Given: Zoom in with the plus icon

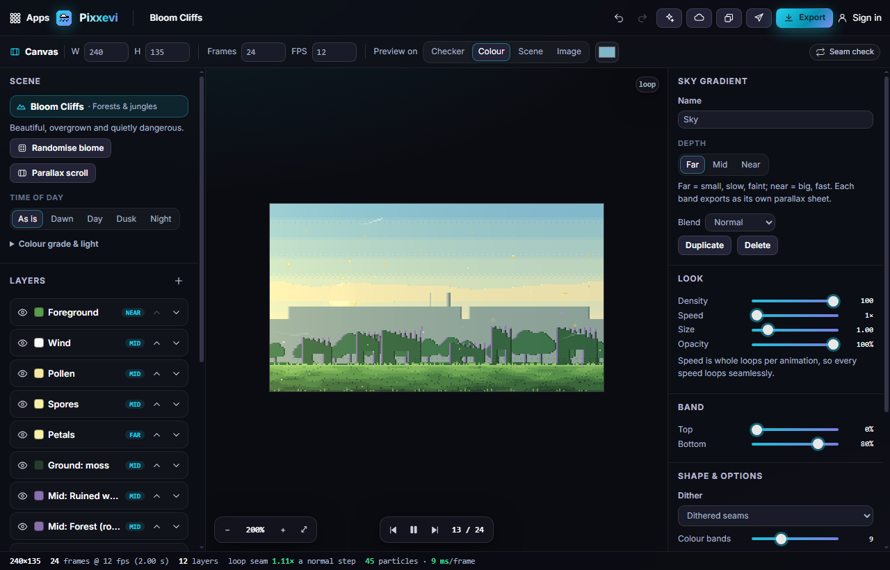Looking at the screenshot, I should pos(283,530).
